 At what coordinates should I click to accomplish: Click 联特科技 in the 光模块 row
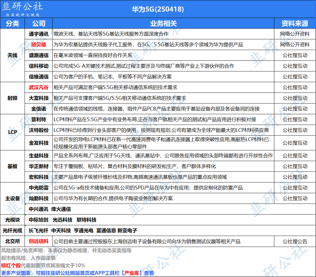87,220
